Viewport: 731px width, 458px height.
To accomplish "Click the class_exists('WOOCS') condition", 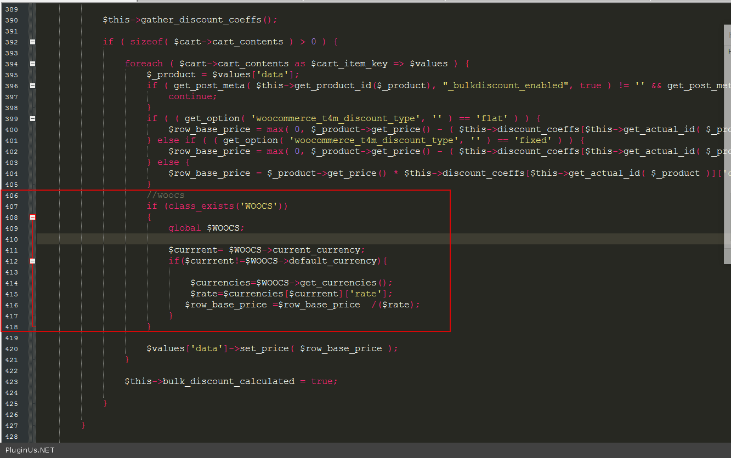I will 218,206.
